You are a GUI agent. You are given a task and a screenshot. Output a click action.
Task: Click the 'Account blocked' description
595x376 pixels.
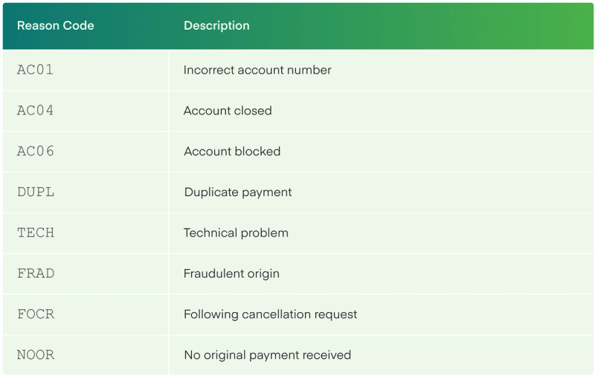point(232,152)
